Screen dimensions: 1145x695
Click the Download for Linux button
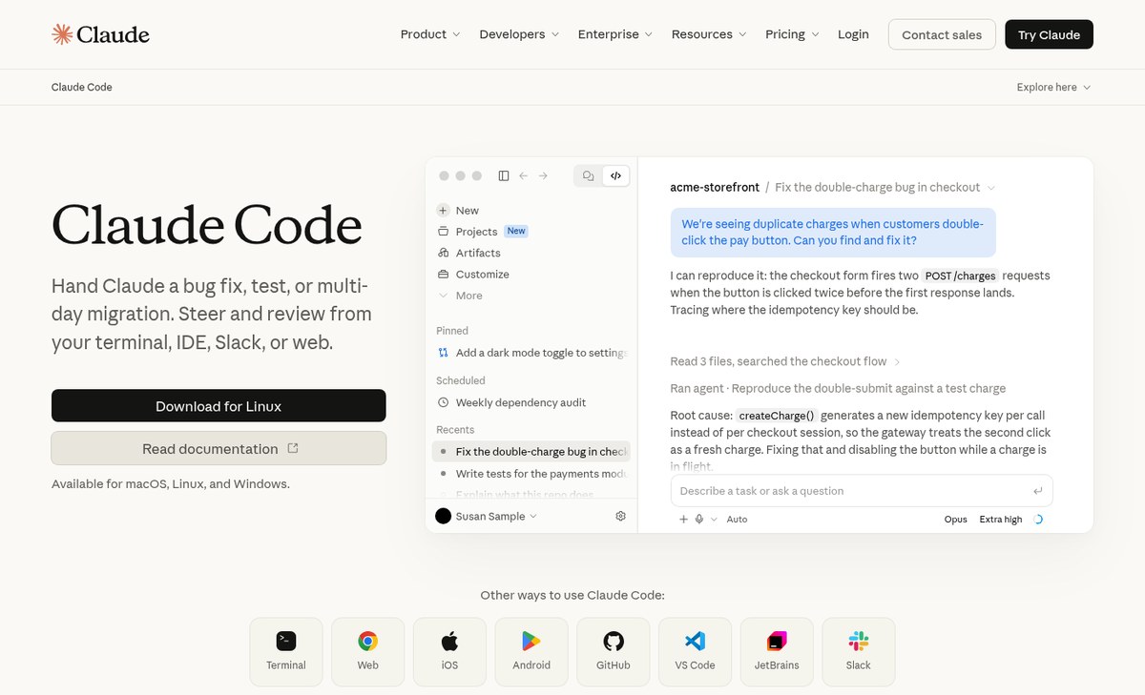click(219, 405)
